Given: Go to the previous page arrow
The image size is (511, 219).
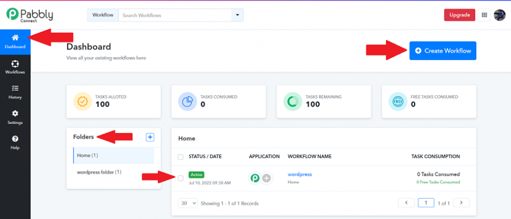Looking at the screenshot, I should tap(406, 203).
